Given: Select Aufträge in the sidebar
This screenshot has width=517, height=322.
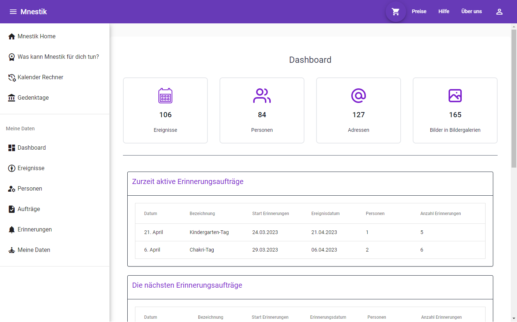Looking at the screenshot, I should point(29,209).
